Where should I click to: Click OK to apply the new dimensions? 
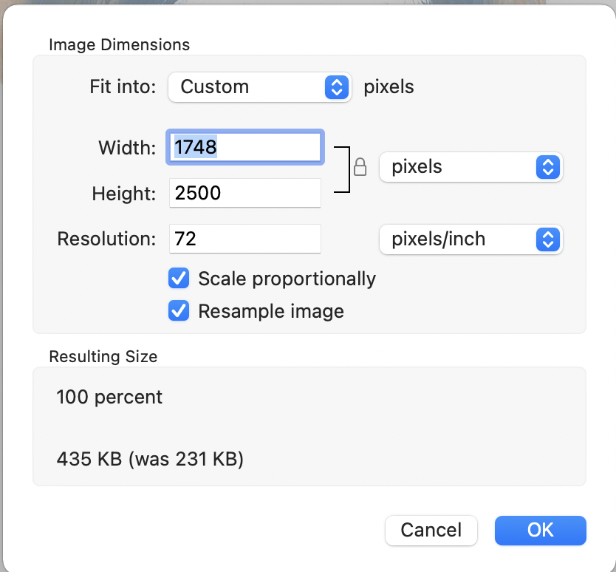540,530
